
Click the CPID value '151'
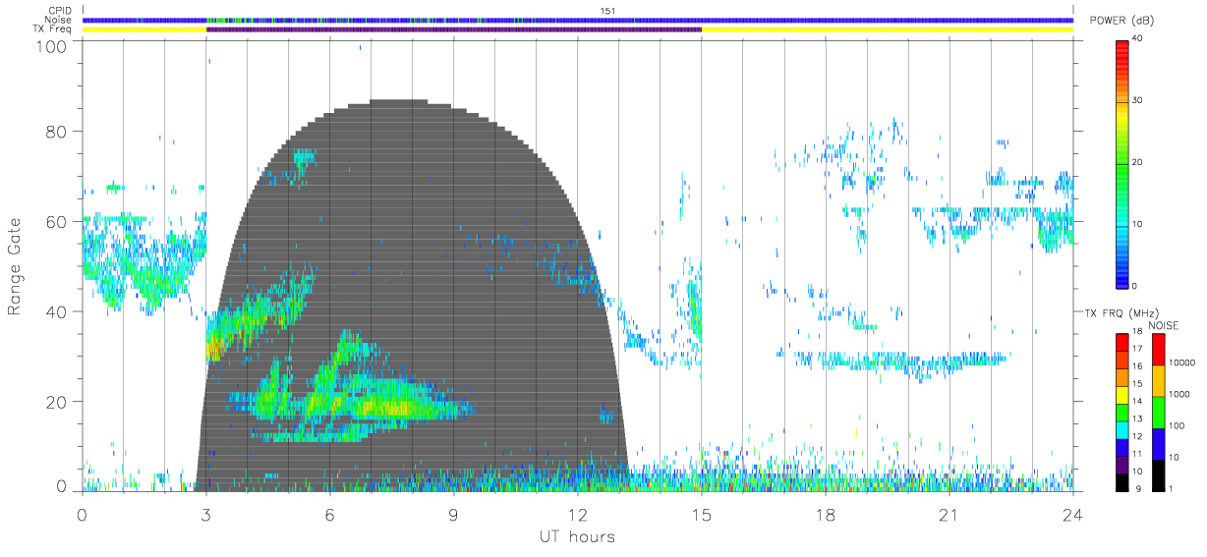pyautogui.click(x=607, y=11)
